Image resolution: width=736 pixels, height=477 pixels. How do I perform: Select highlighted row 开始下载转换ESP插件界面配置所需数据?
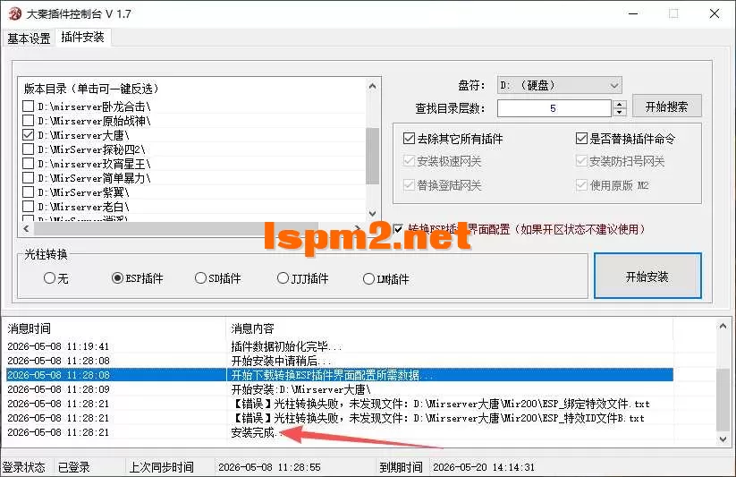click(x=339, y=375)
